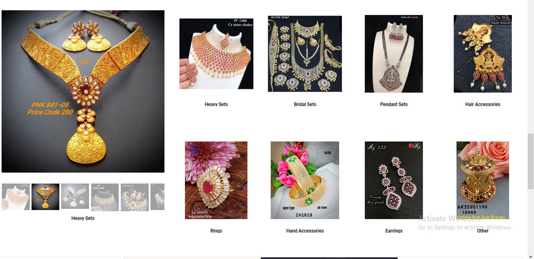Click the Bridal Sets text link

click(x=305, y=104)
